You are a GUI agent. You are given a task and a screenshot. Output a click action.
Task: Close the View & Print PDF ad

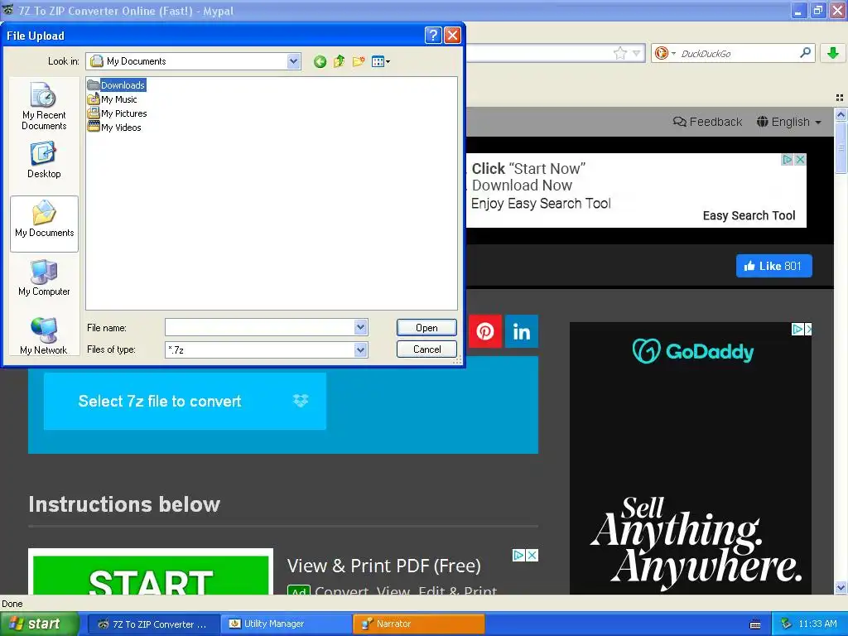click(532, 556)
